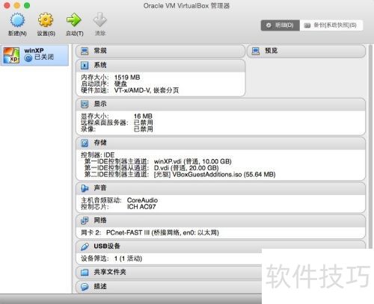Click the 系统 chip icon

tap(85, 66)
